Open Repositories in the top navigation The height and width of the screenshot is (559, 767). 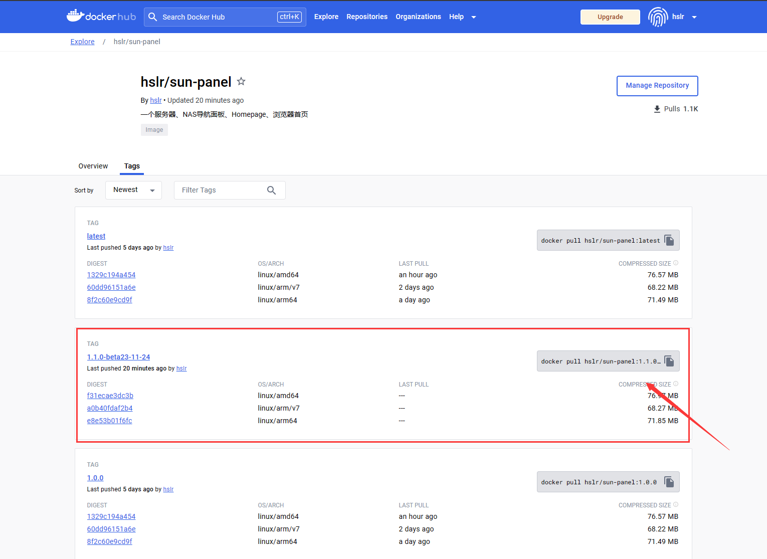pos(366,17)
